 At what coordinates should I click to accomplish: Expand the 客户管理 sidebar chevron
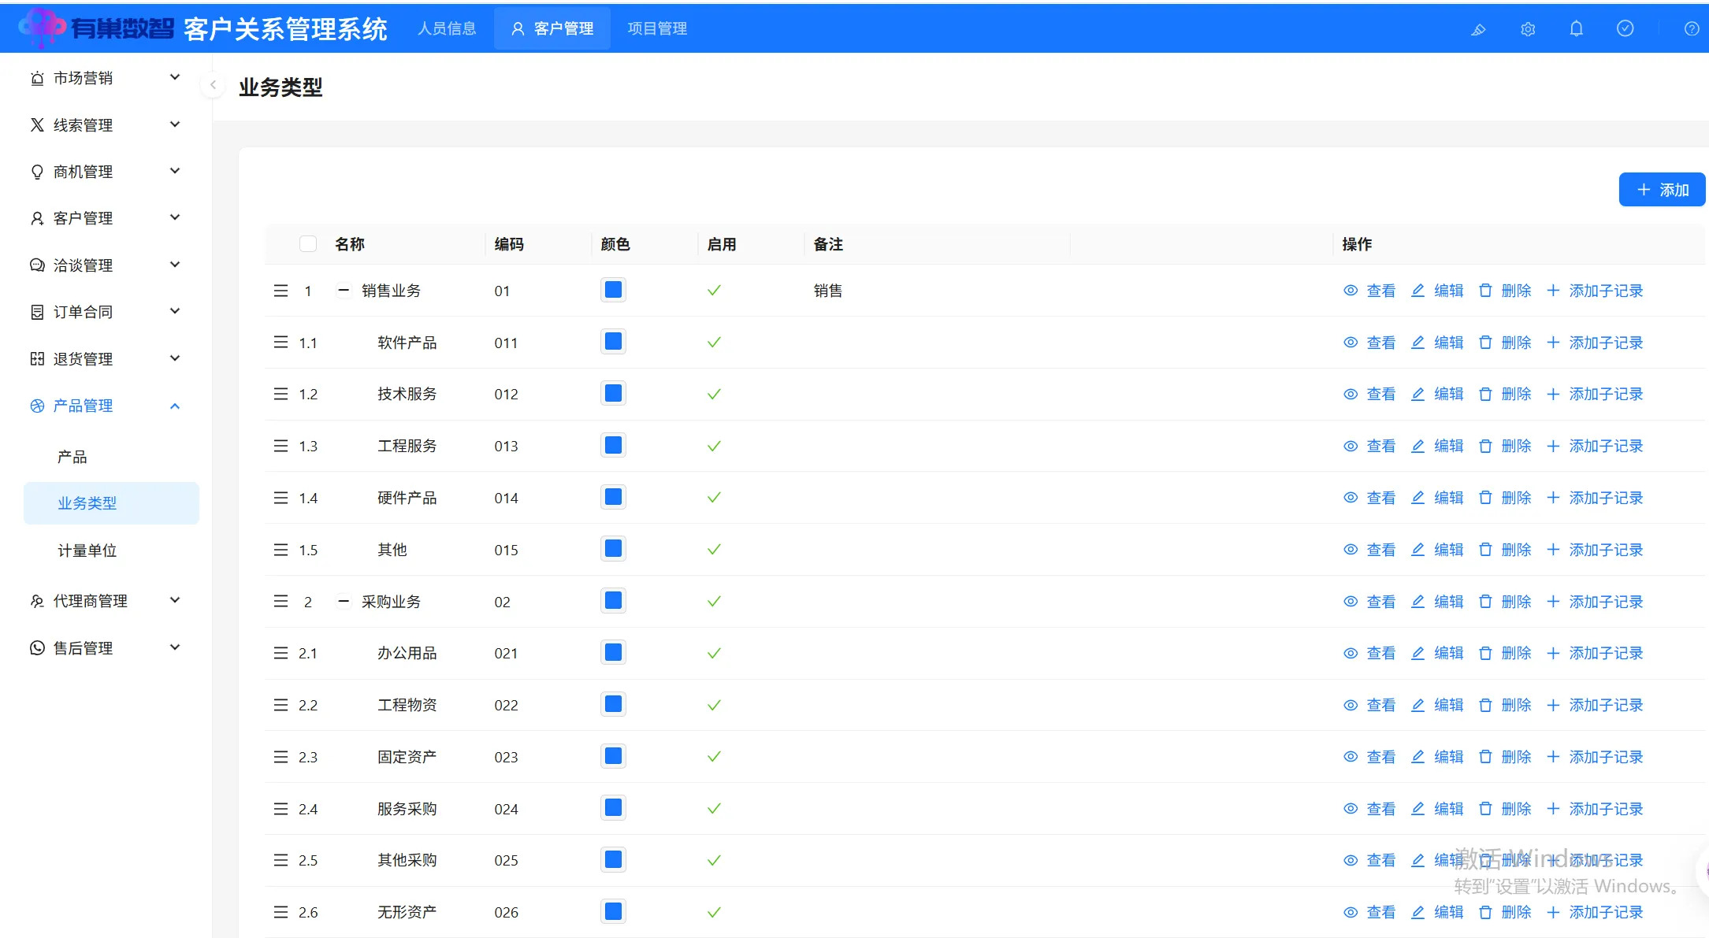click(175, 217)
